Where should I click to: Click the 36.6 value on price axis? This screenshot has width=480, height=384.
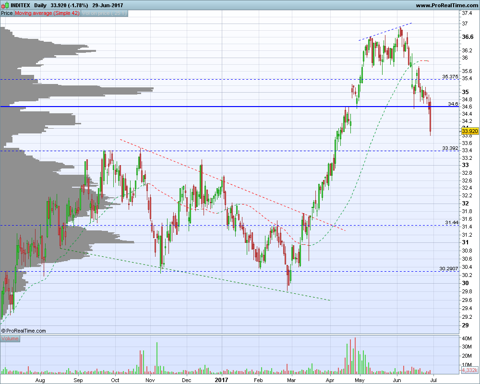coord(468,37)
